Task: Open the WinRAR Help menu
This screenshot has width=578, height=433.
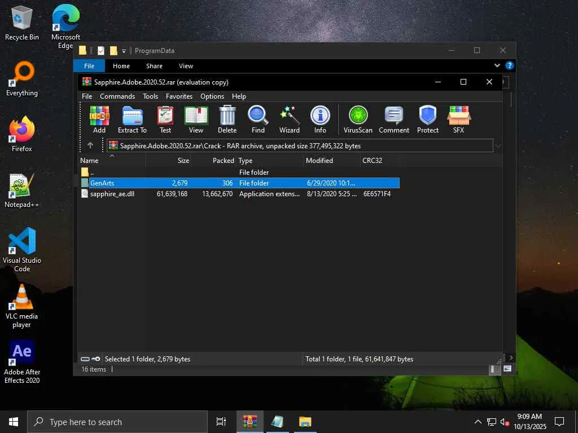Action: [239, 96]
